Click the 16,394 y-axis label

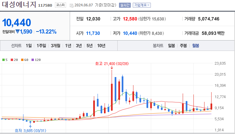click(220, 85)
